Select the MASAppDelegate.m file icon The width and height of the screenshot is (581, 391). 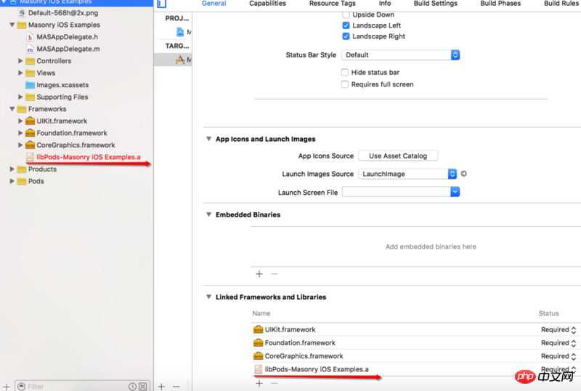pos(30,49)
